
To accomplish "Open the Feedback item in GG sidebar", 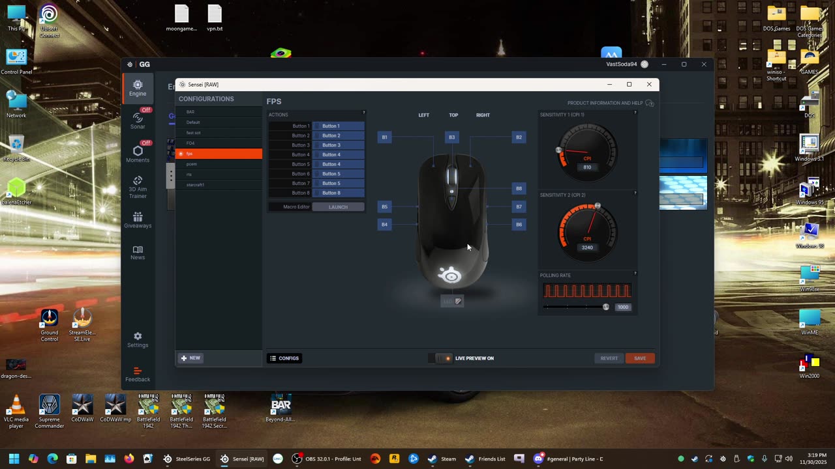I will coord(138,375).
